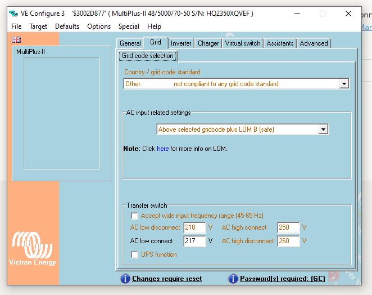Screen dimensions: 372x295
Task: Click the empty MultiPlus-II device image panel
Action: pyautogui.click(x=61, y=113)
